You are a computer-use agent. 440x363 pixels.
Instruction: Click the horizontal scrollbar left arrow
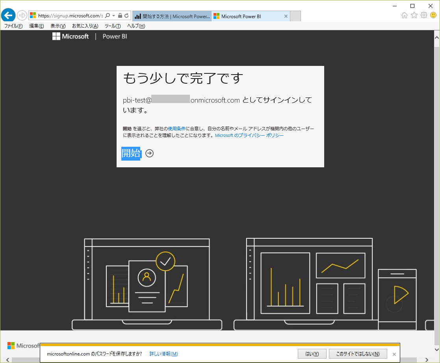coord(7,360)
